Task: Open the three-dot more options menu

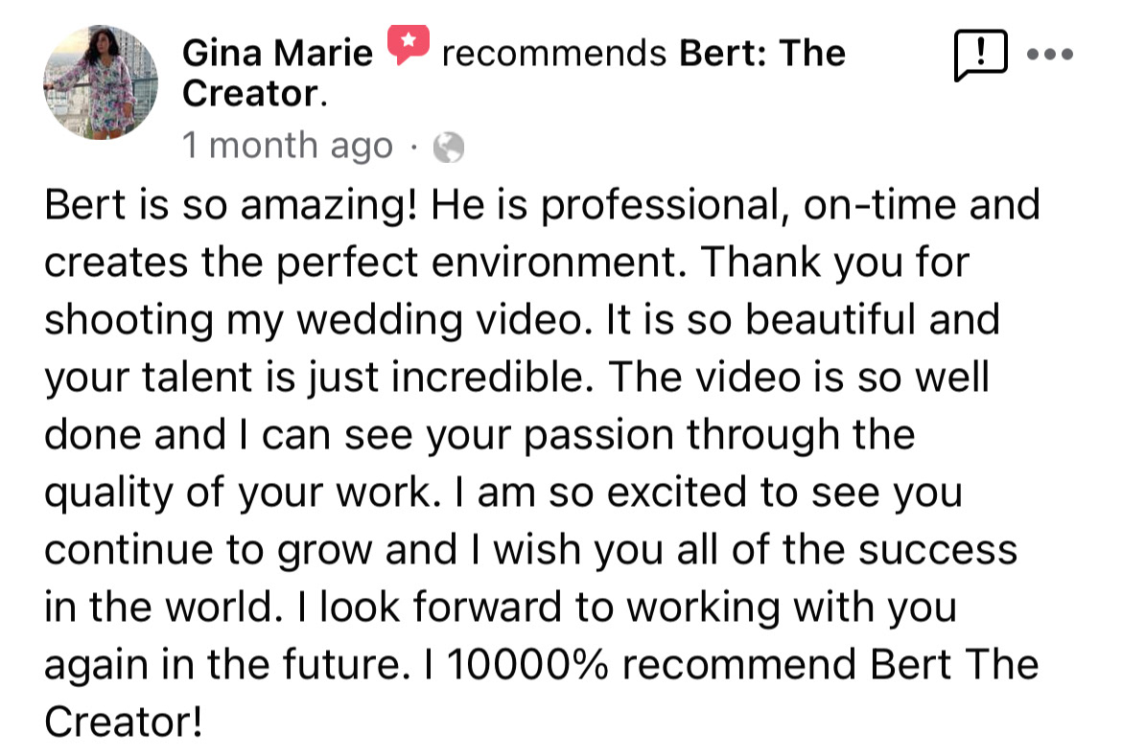Action: pyautogui.click(x=1052, y=55)
